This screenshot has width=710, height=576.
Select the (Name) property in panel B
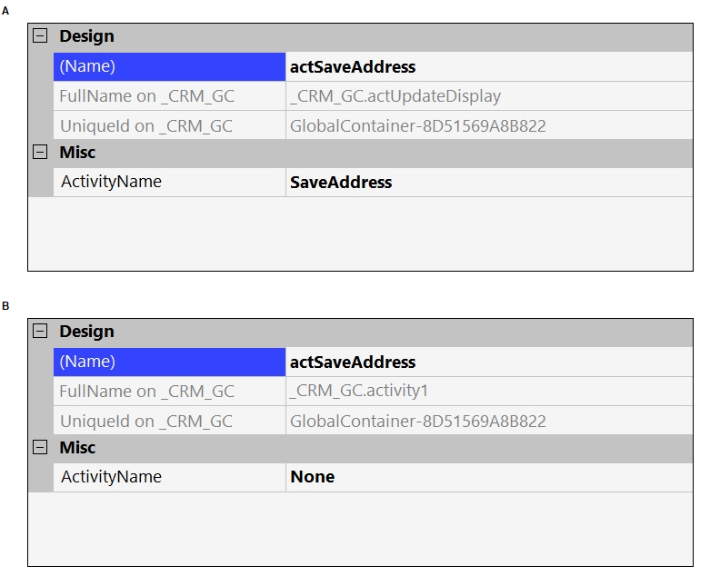point(169,362)
